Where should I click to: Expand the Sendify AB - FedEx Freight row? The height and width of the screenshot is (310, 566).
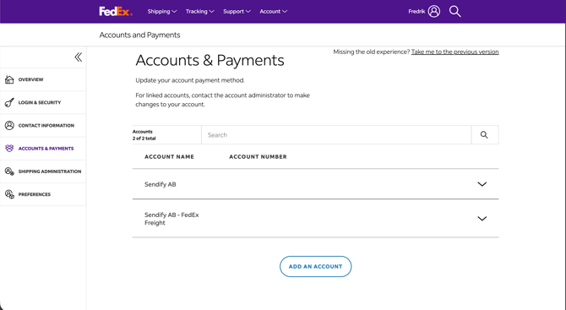tap(482, 218)
